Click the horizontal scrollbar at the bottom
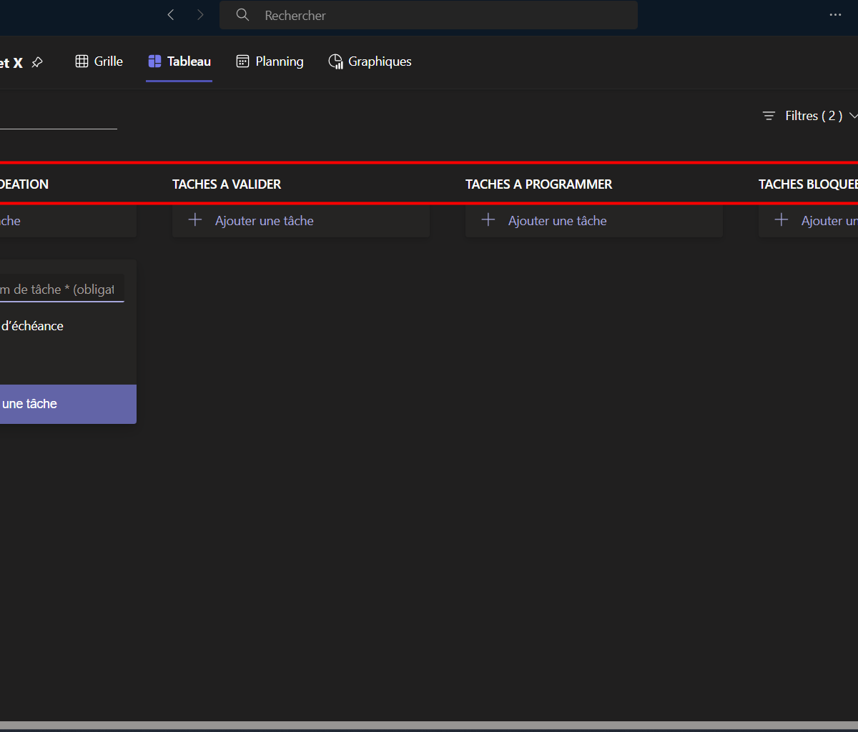 pyautogui.click(x=429, y=726)
